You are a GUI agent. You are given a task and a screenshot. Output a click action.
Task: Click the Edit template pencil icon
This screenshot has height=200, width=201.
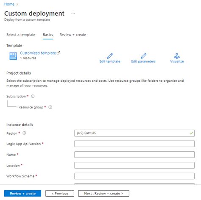[x=110, y=56]
